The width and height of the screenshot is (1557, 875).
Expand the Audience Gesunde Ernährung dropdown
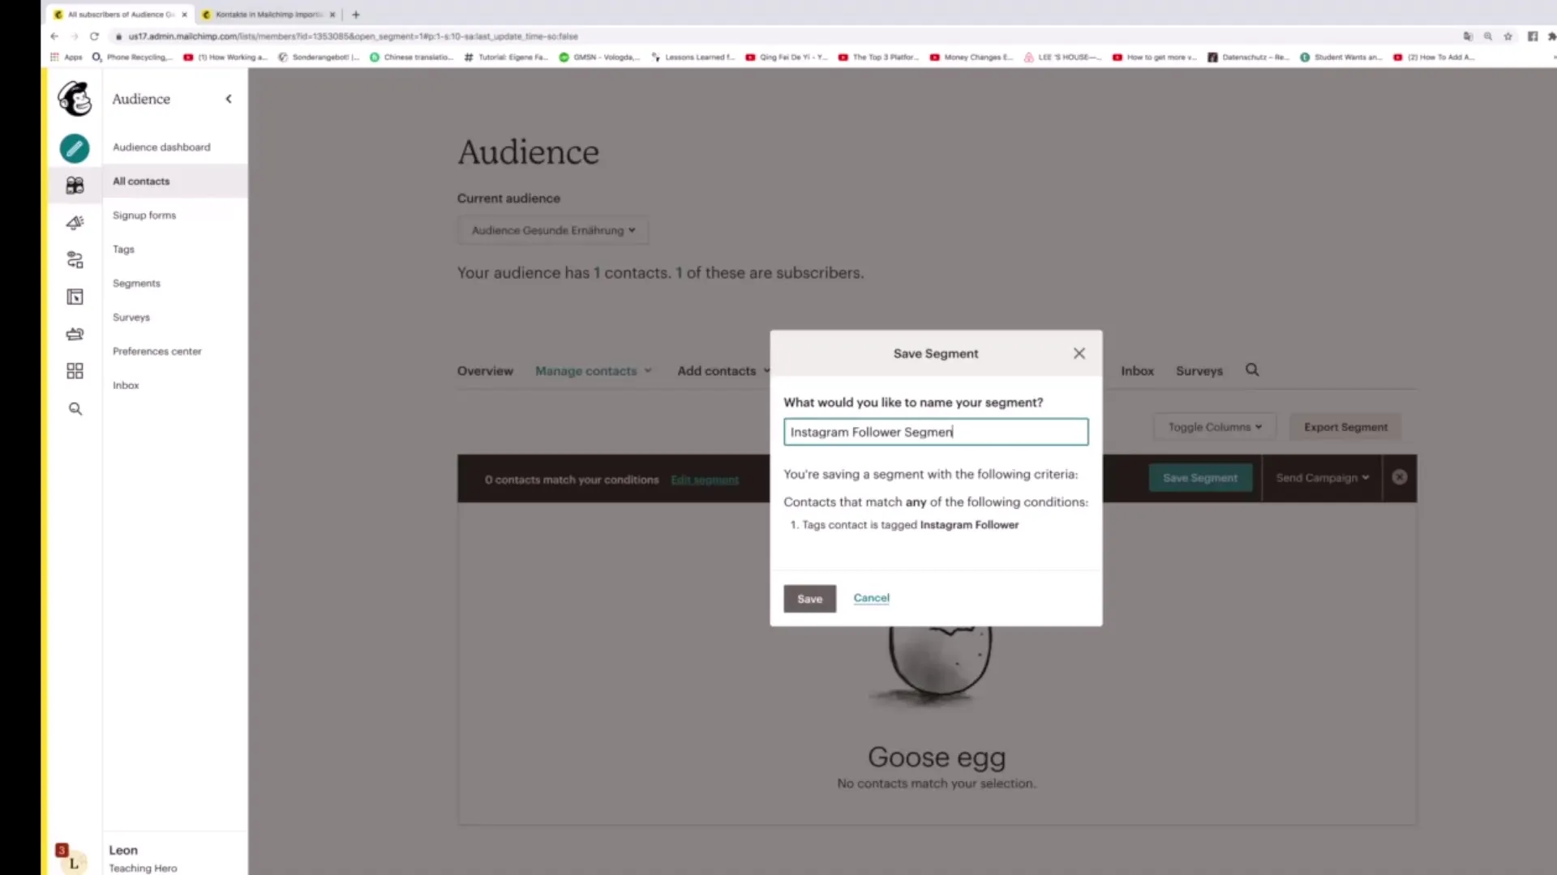coord(553,230)
